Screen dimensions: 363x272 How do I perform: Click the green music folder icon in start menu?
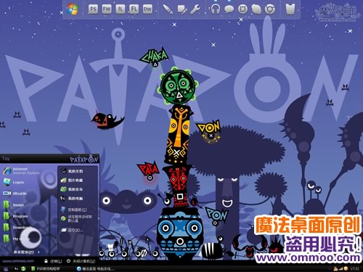[64, 189]
